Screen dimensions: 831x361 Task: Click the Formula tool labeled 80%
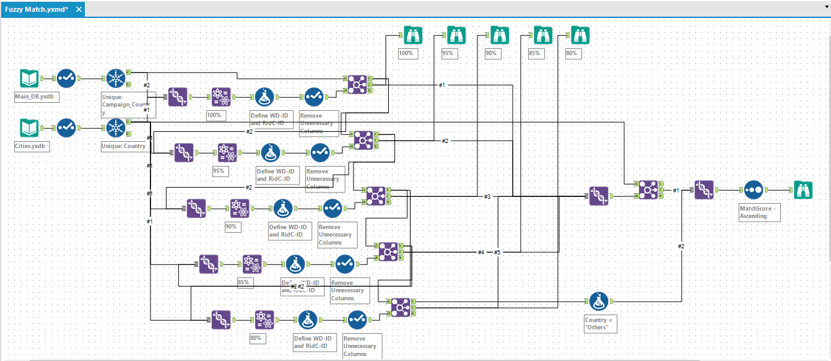coord(264,320)
